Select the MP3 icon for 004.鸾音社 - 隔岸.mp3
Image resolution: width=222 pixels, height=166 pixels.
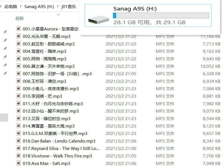click(18, 51)
